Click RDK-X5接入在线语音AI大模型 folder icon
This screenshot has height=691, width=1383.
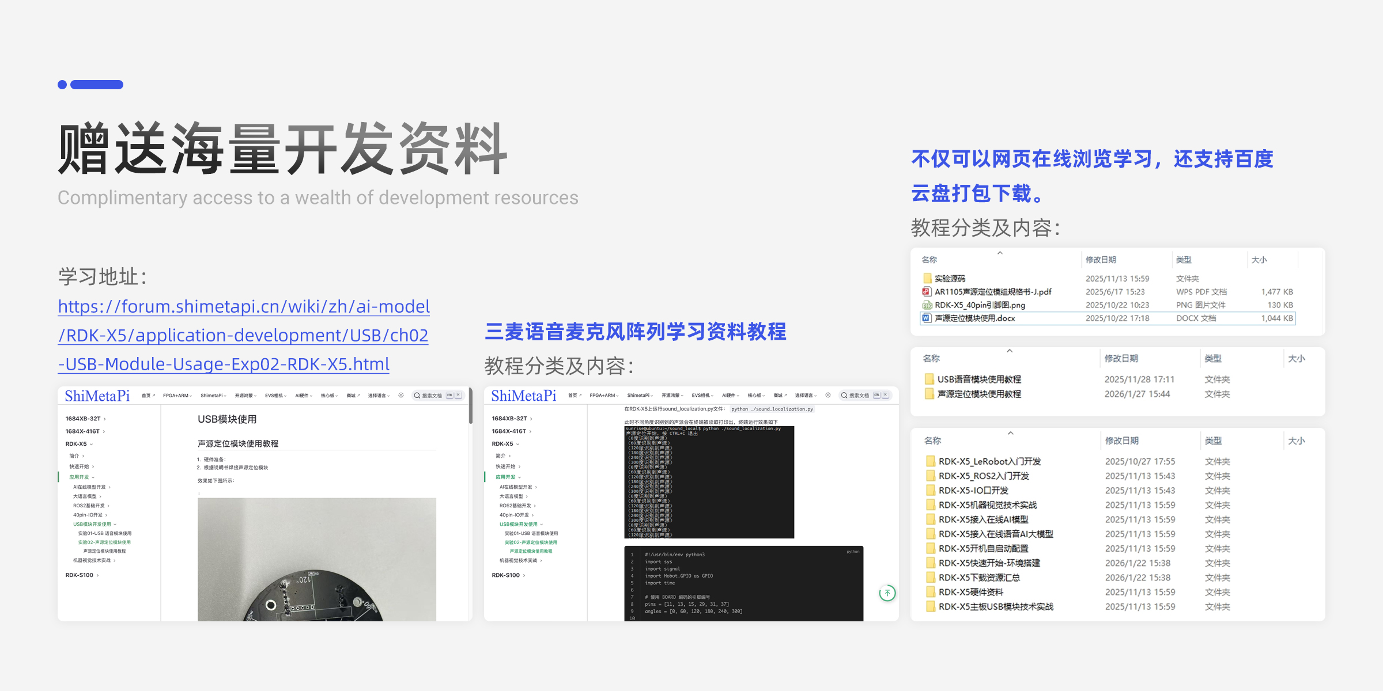931,534
